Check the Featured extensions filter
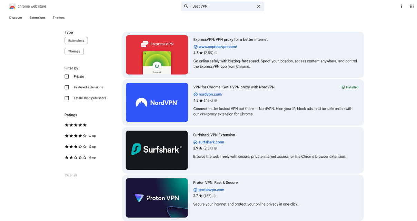The width and height of the screenshot is (417, 221). tap(67, 87)
